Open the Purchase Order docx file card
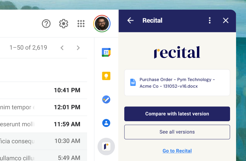The height and width of the screenshot is (161, 246). [x=177, y=83]
